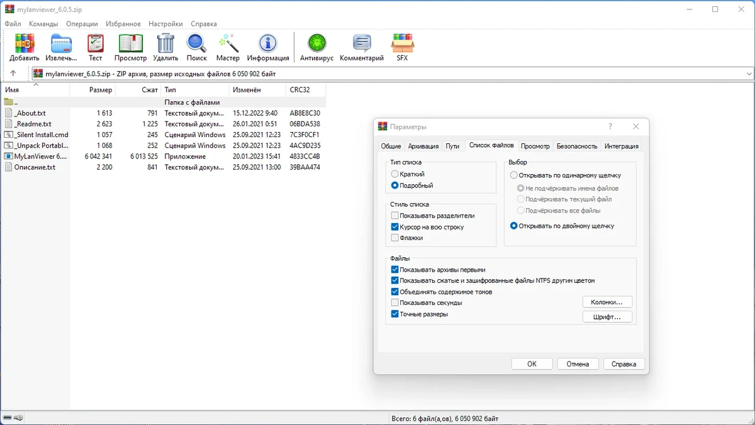Click the Удалить trash can icon
The width and height of the screenshot is (755, 425).
[x=165, y=43]
